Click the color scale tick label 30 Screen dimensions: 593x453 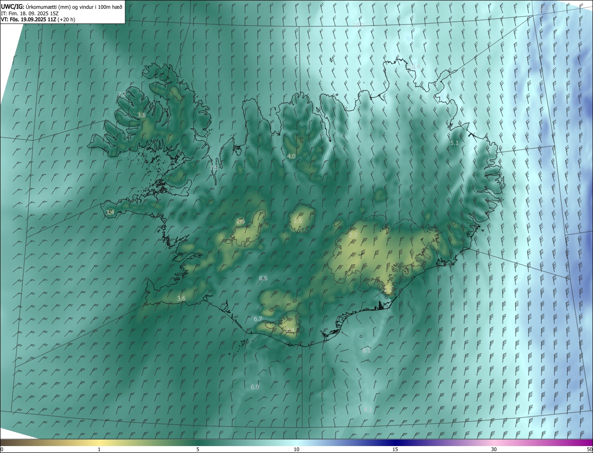[x=494, y=449]
